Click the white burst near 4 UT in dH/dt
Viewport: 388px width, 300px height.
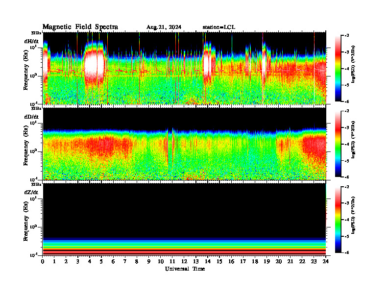pos(94,66)
